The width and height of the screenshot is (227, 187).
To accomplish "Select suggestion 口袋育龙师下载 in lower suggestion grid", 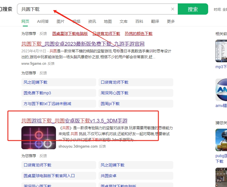I will 59,165.
